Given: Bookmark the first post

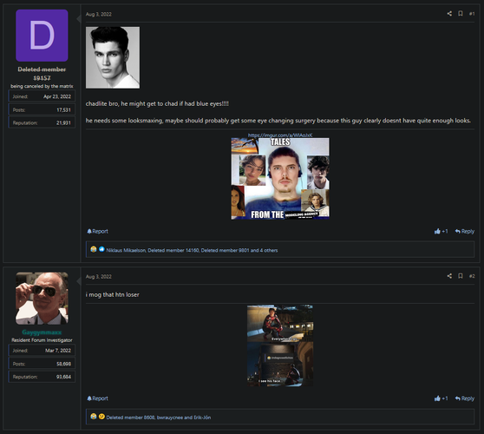Looking at the screenshot, I should (461, 13).
